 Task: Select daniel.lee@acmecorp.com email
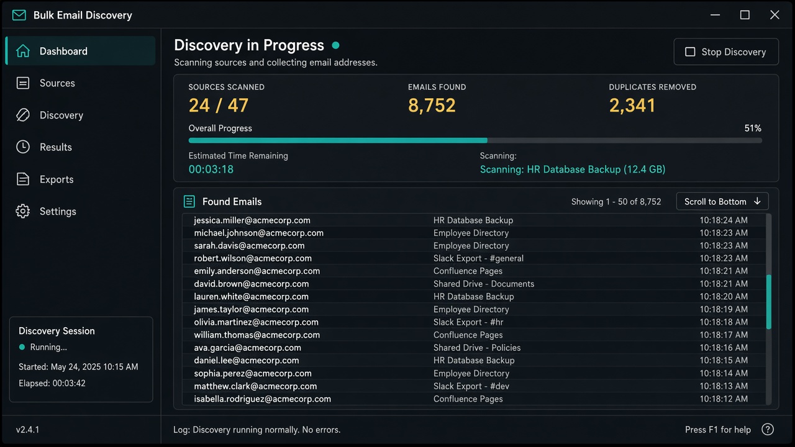(x=246, y=361)
